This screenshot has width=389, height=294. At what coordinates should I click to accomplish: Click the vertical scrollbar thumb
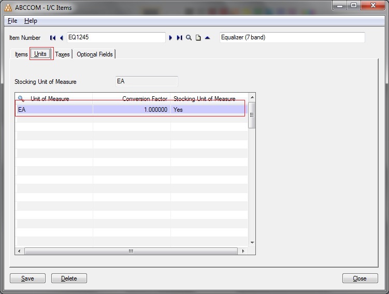[x=252, y=115]
